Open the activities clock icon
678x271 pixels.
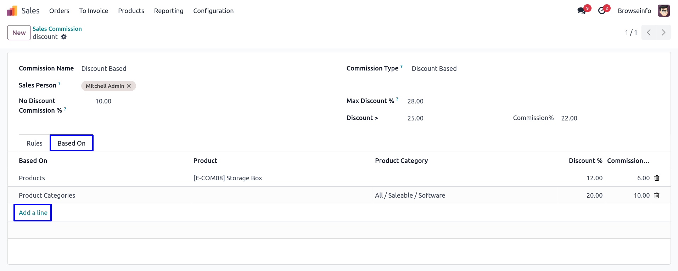coord(601,11)
